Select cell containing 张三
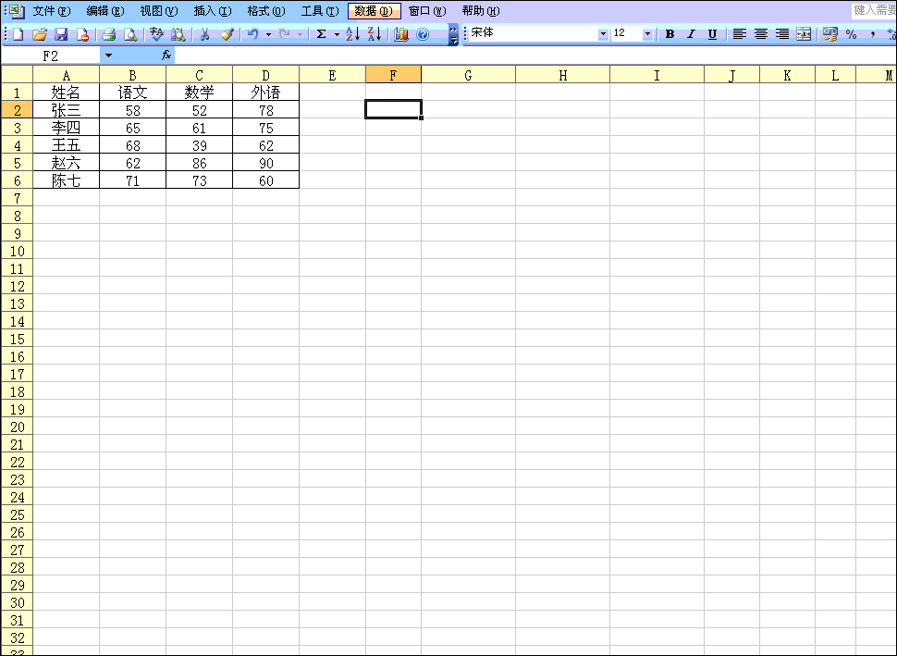Screen dimensions: 897x656 (x=66, y=110)
